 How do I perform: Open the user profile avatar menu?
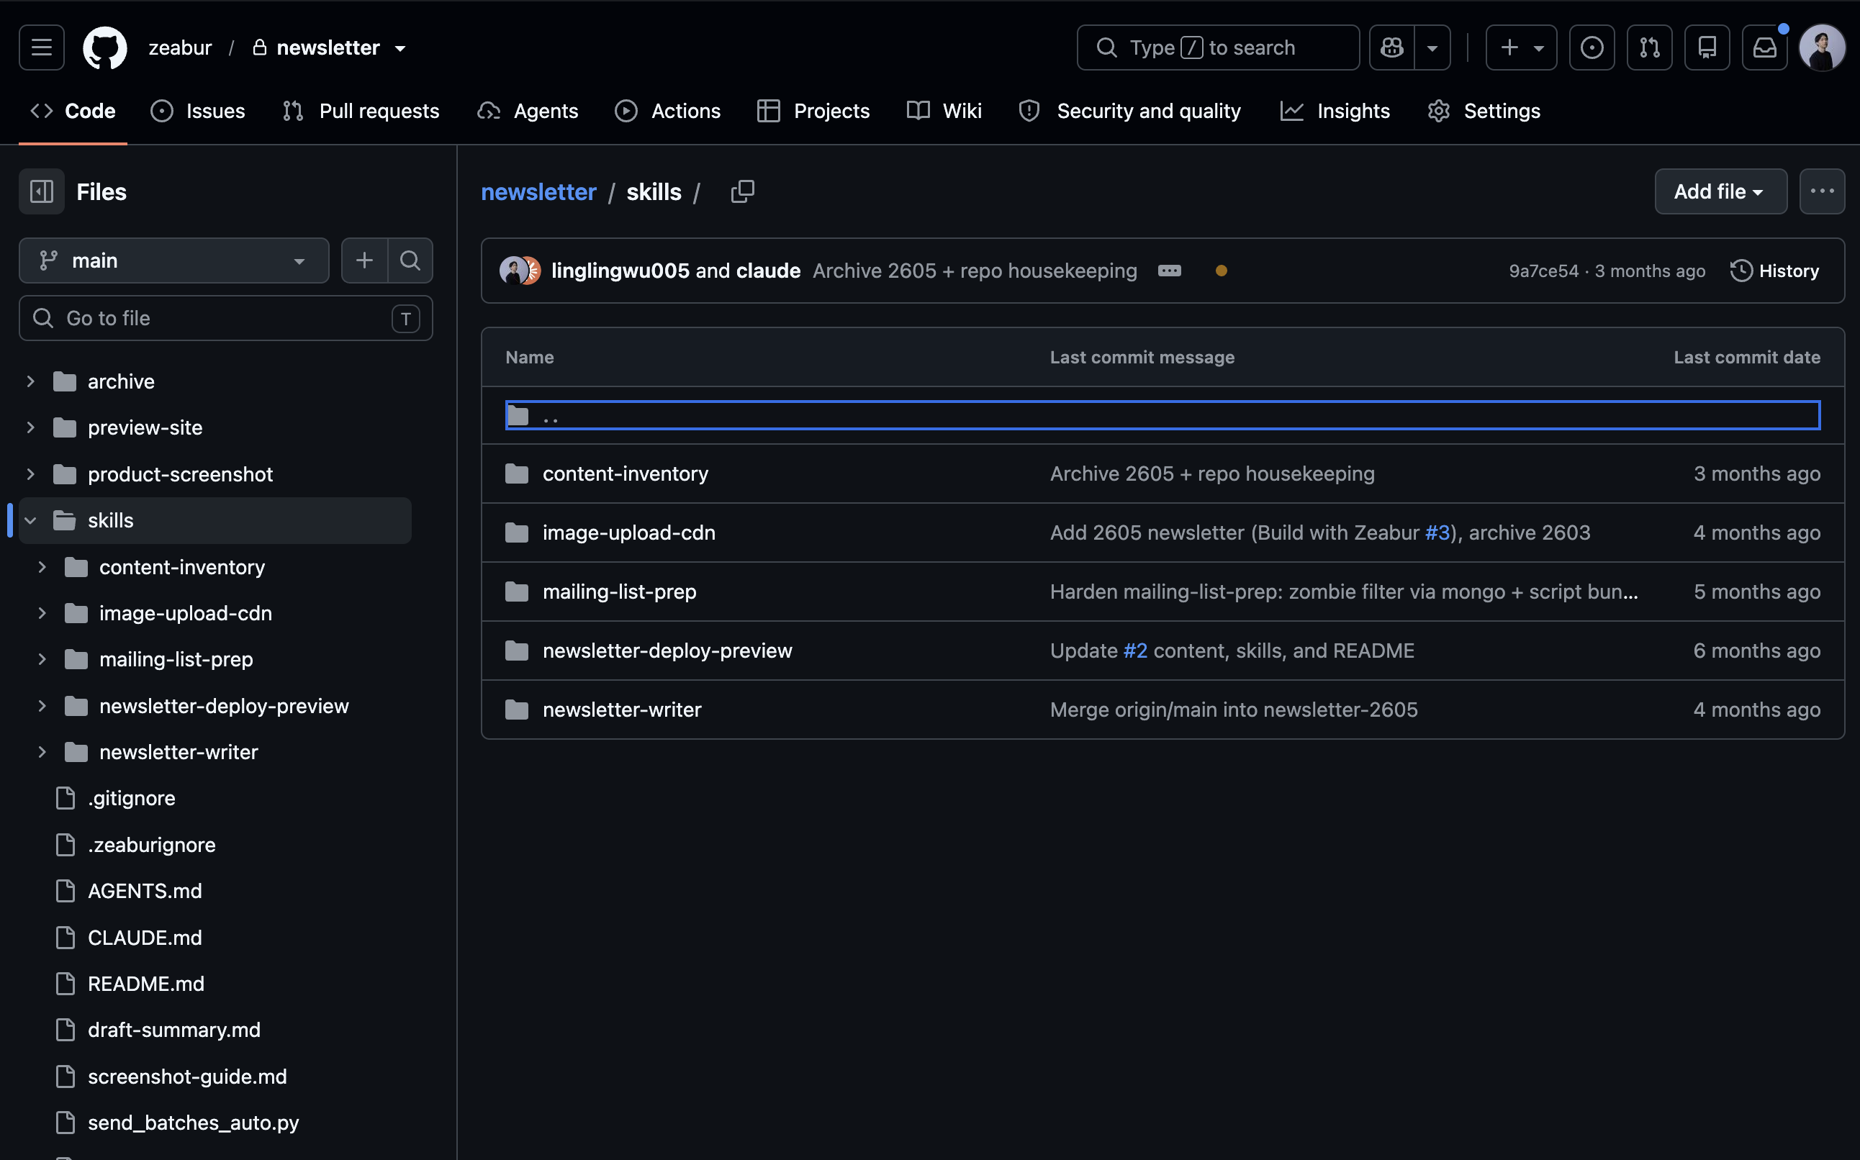[x=1823, y=47]
